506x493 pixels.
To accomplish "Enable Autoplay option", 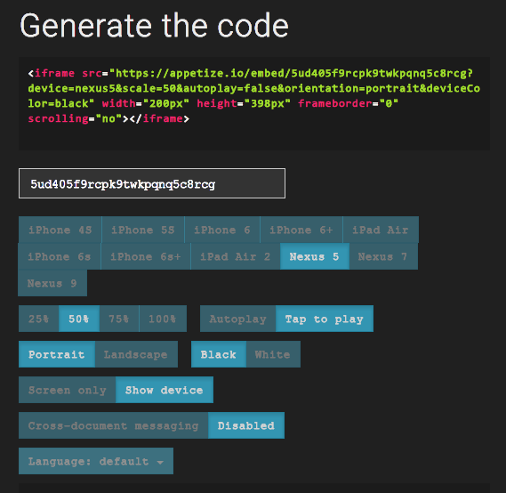I will [237, 319].
